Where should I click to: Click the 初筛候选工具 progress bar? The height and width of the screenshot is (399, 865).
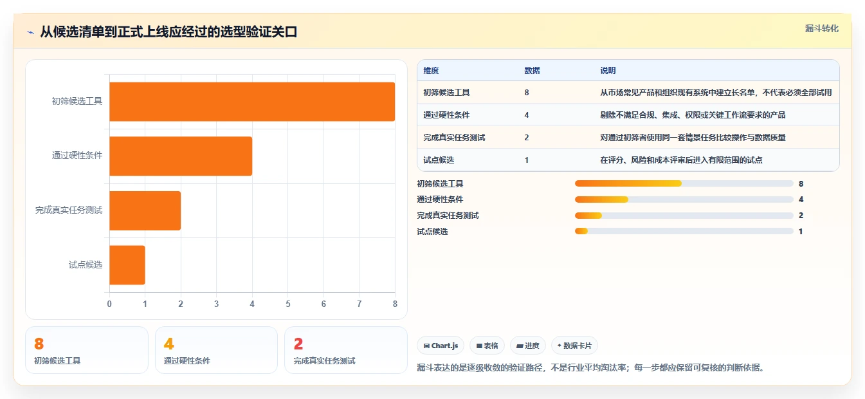pyautogui.click(x=684, y=183)
